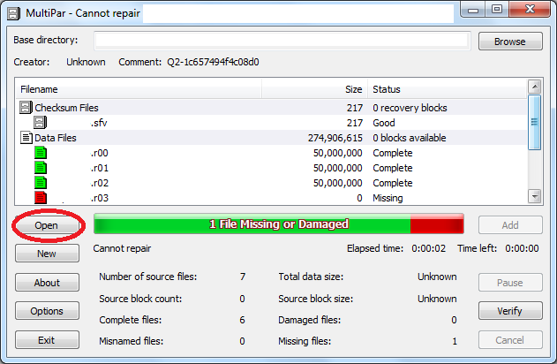Select the Data Files group icon
This screenshot has height=364, width=557.
[x=26, y=138]
